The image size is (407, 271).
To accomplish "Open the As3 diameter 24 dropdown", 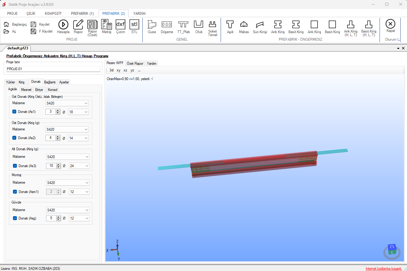I will tap(79, 166).
